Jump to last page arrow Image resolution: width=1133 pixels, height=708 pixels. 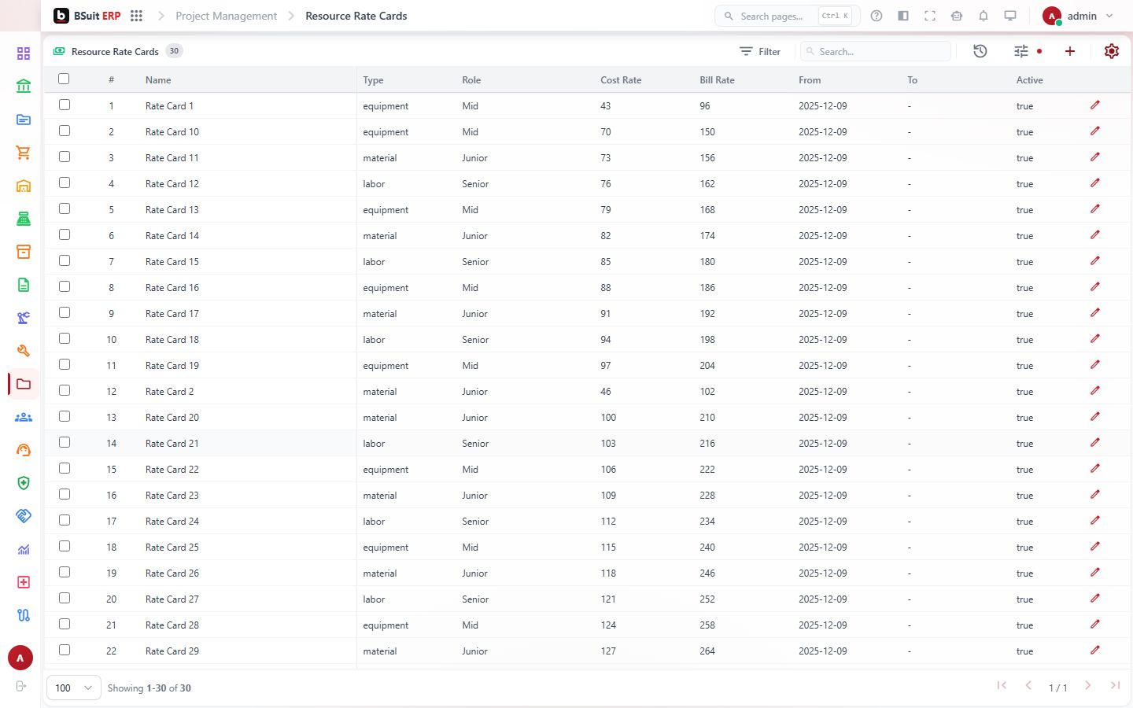coord(1115,686)
